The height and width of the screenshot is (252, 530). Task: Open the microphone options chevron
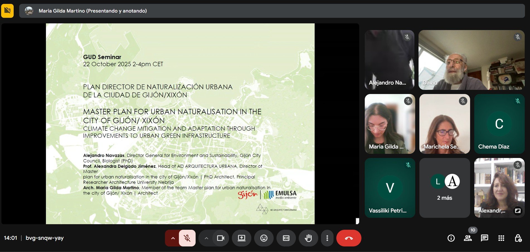(173, 238)
